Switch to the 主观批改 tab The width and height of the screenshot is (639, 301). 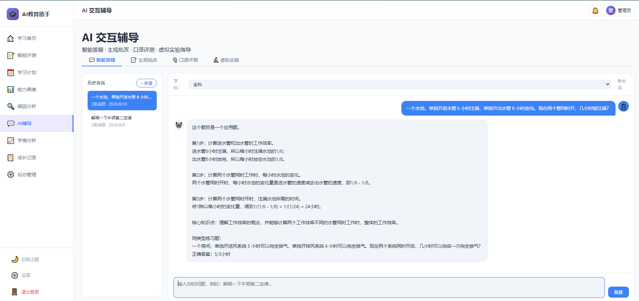pos(144,60)
